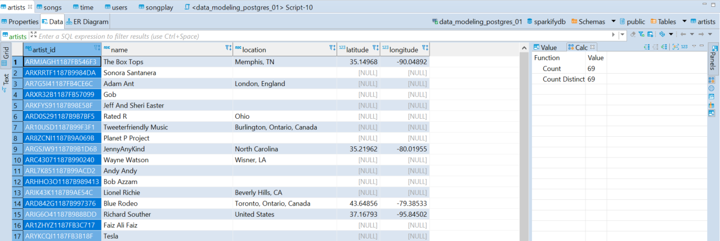Click the Tables breadcrumb

[664, 21]
